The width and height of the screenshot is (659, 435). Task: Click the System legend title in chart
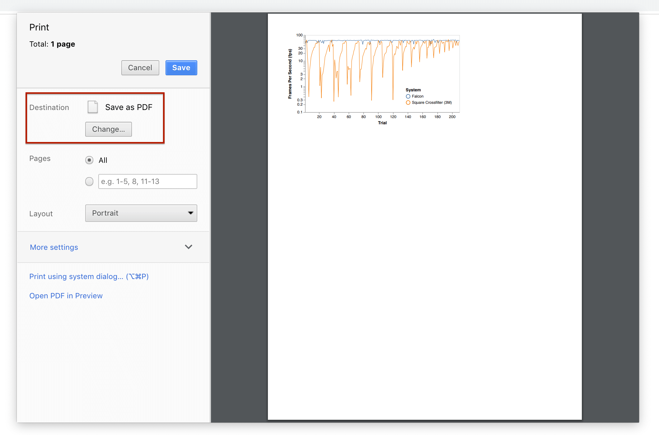coord(413,90)
